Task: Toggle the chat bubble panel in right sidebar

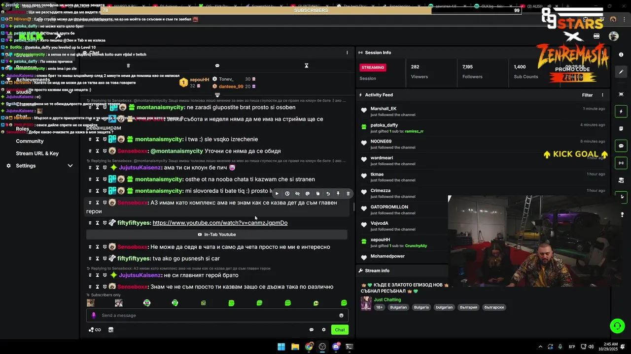Action: [621, 146]
